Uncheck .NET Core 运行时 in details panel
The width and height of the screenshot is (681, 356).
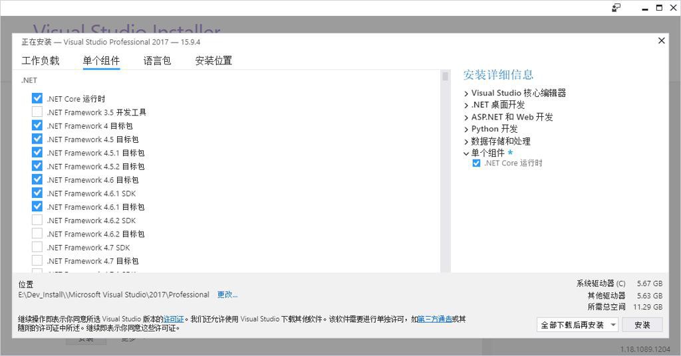[476, 163]
